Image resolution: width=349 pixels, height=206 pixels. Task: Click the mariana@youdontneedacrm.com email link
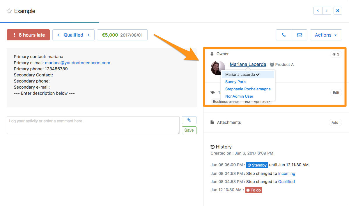[77, 63]
